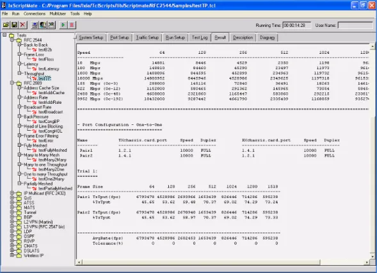Select the testMany2Many tree item

52,160
